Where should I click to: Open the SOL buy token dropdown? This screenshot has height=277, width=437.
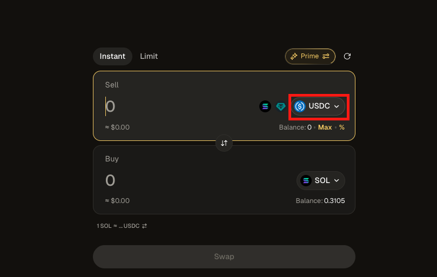pos(321,180)
